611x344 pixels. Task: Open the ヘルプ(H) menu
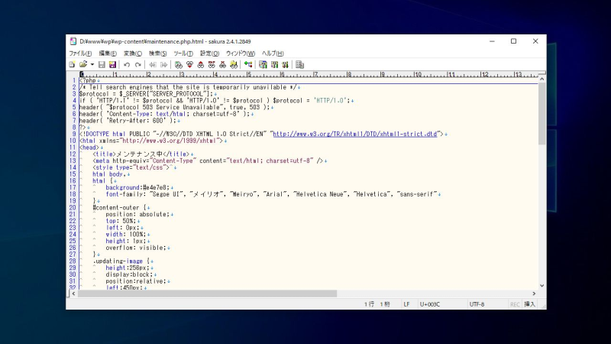pos(273,54)
